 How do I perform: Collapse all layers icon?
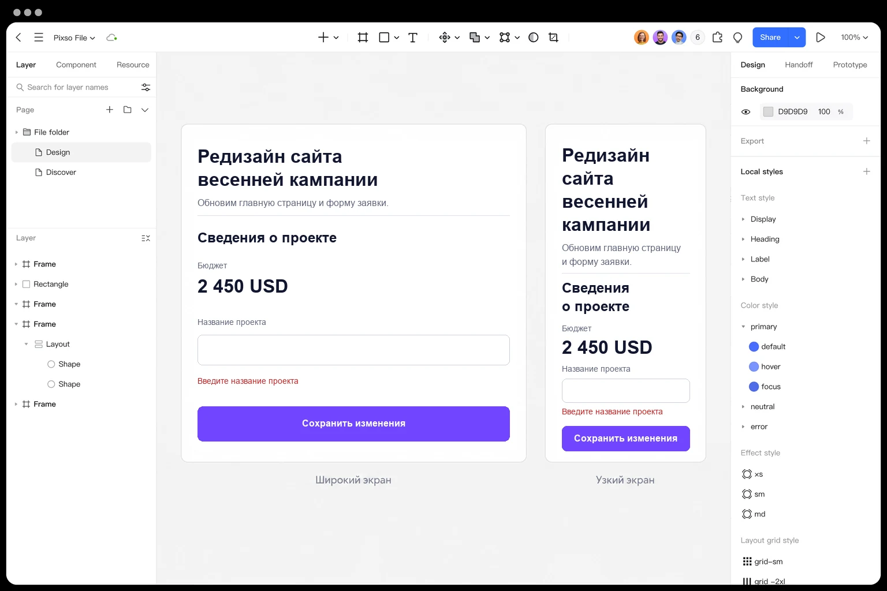pyautogui.click(x=146, y=238)
